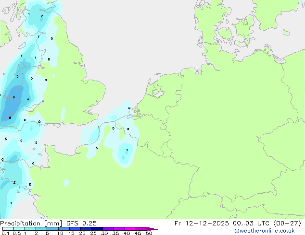Click the 'Precipitation [mm]' title text
This screenshot has height=235, width=305.
point(31,223)
